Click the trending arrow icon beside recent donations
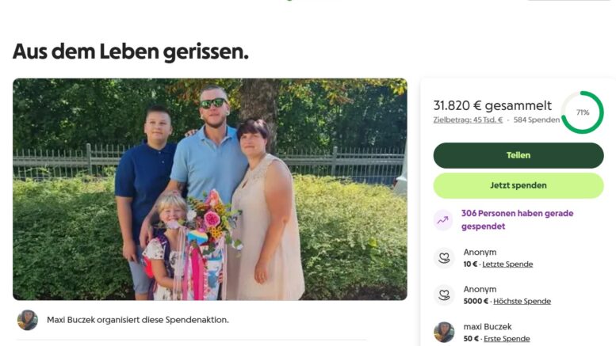 point(443,220)
